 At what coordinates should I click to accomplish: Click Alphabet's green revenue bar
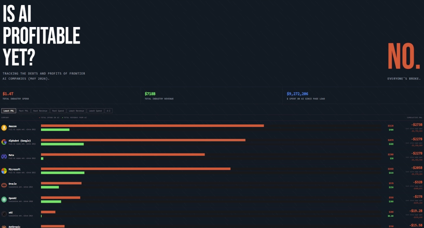[62, 144]
